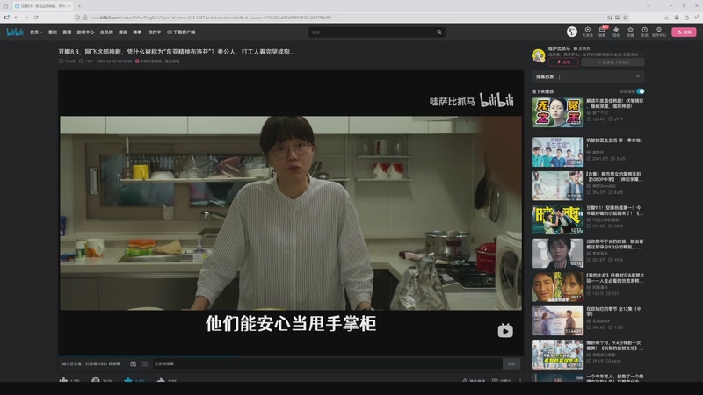
Task: Toggle the blue star favorite icon
Action: (128, 380)
